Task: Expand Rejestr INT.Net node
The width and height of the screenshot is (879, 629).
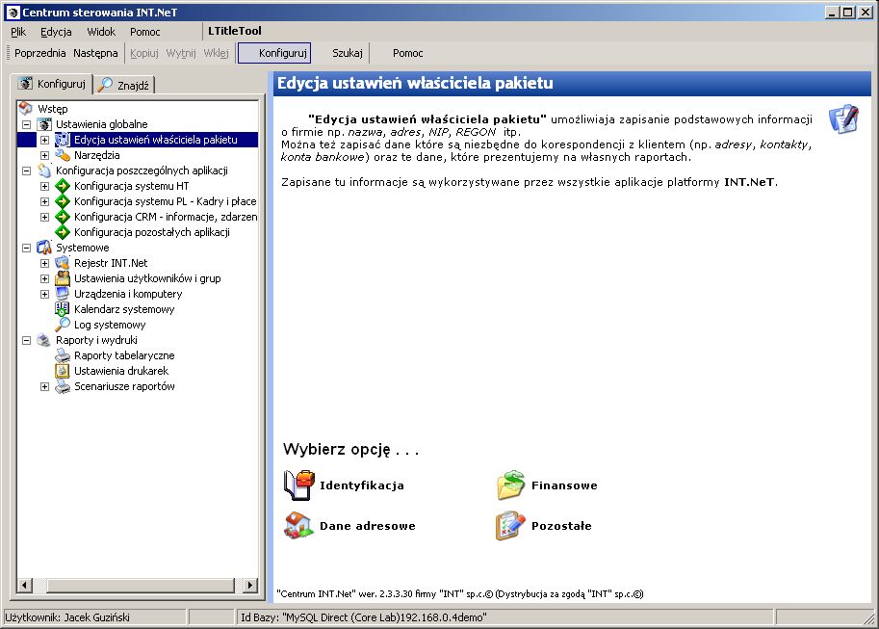Action: pos(45,263)
